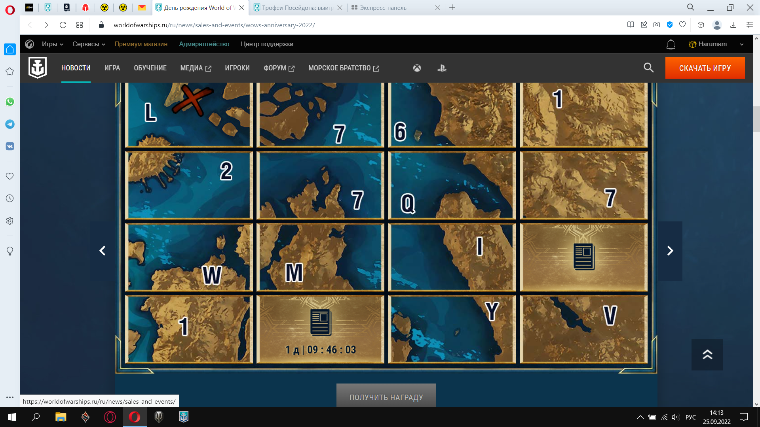Expand the Сервисы dropdown menu

89,44
